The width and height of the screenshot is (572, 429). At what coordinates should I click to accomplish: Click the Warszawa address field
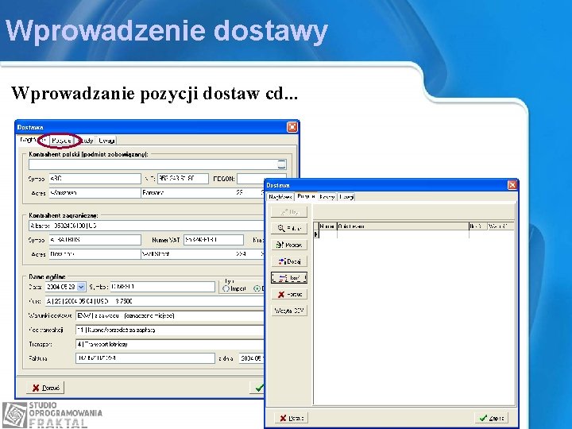tap(95, 192)
